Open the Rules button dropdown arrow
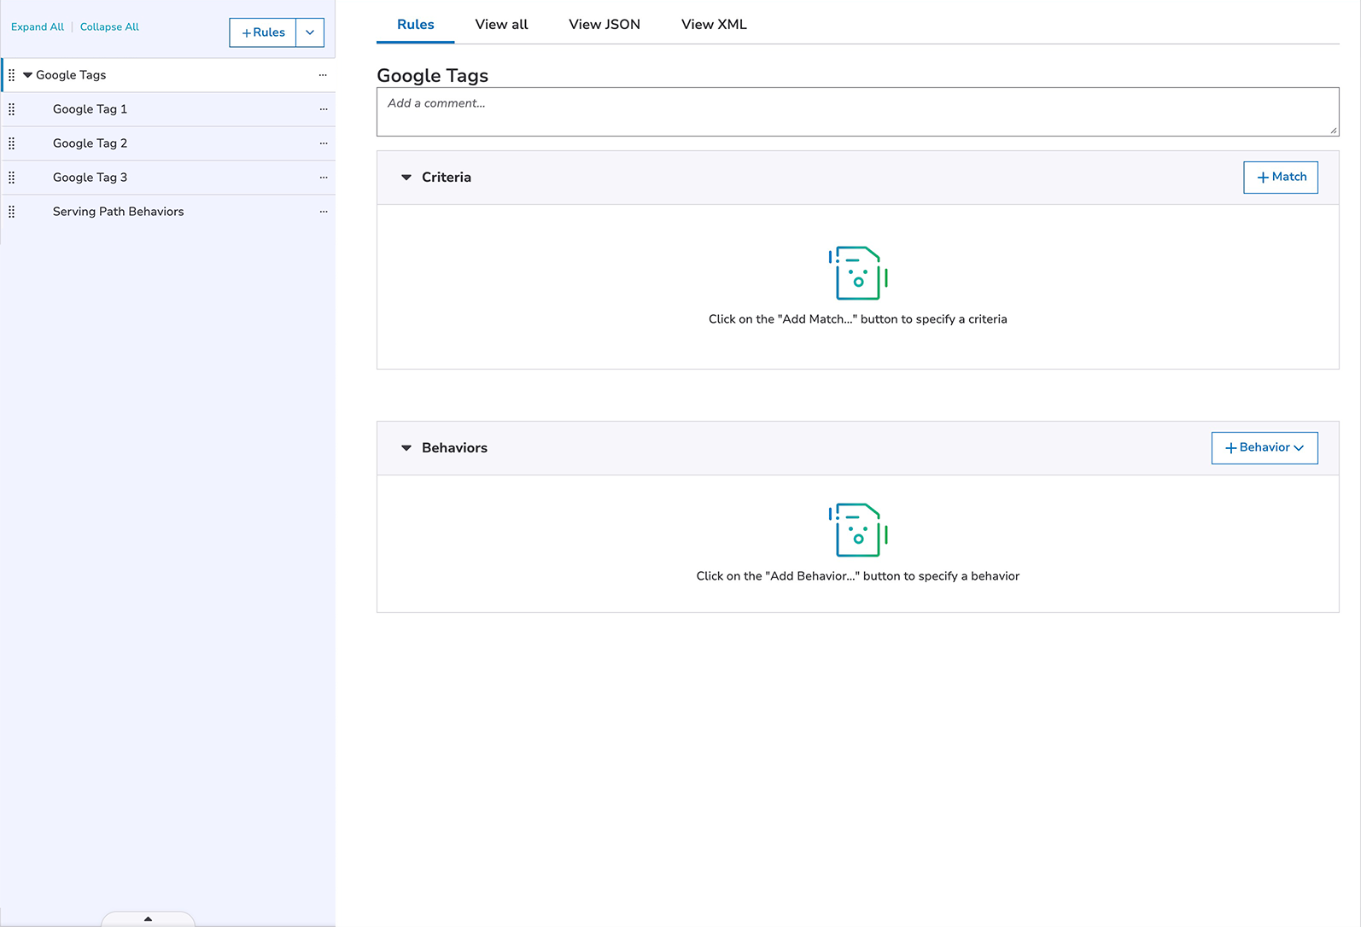1361x927 pixels. [310, 32]
